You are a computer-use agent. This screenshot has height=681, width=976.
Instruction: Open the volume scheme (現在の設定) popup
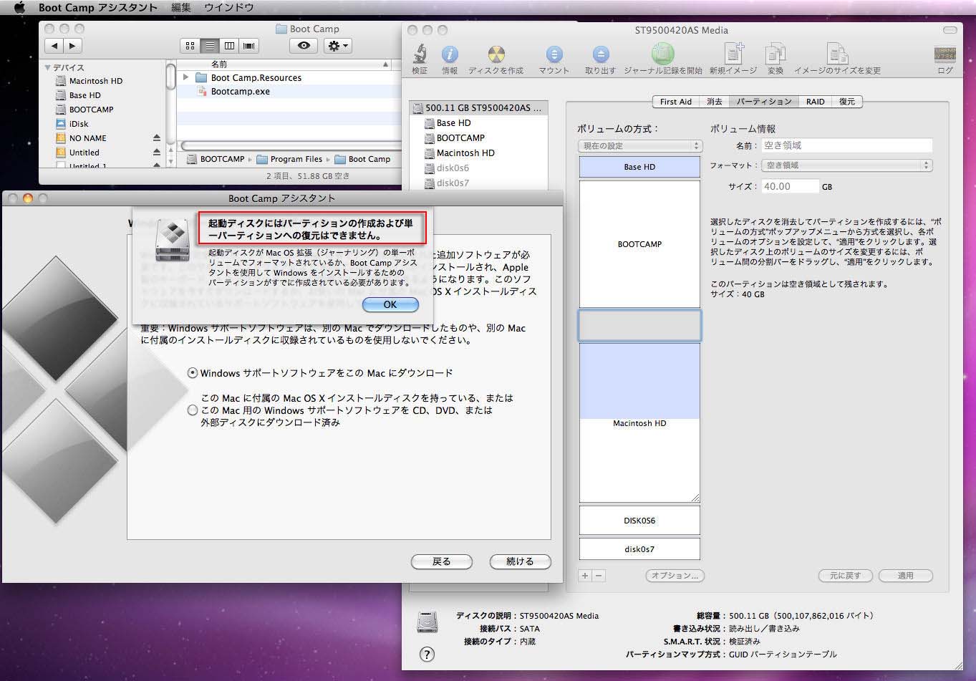coord(640,145)
